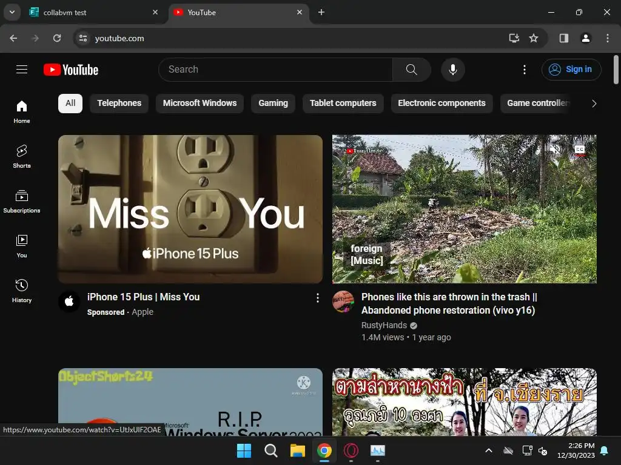Open notification bell in taskbar
The width and height of the screenshot is (621, 465).
605,450
